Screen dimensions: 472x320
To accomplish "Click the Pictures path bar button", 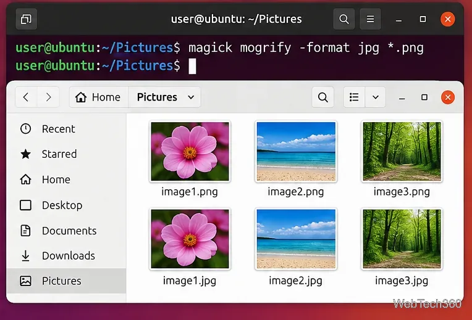I will pyautogui.click(x=157, y=97).
